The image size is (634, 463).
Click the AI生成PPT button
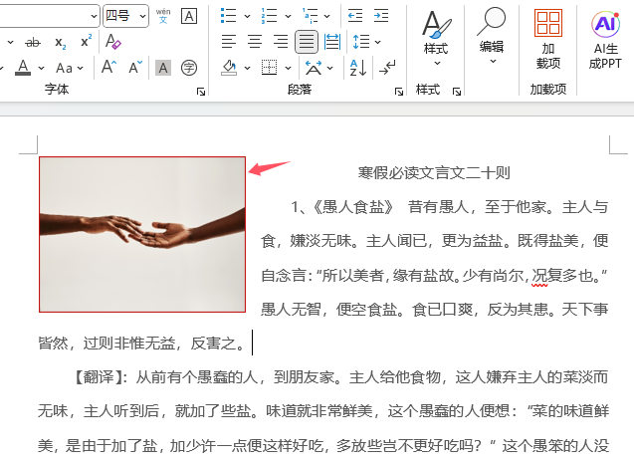point(605,41)
